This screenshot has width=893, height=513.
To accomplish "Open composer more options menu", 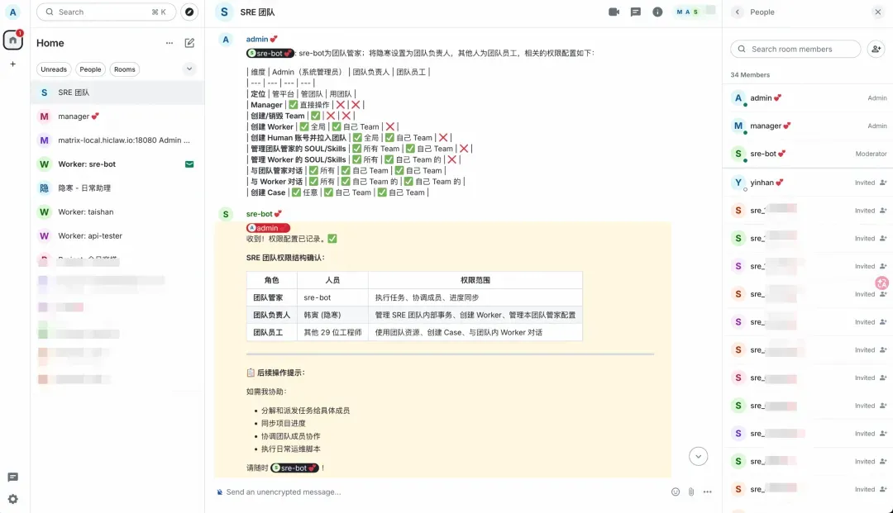I will tap(707, 492).
